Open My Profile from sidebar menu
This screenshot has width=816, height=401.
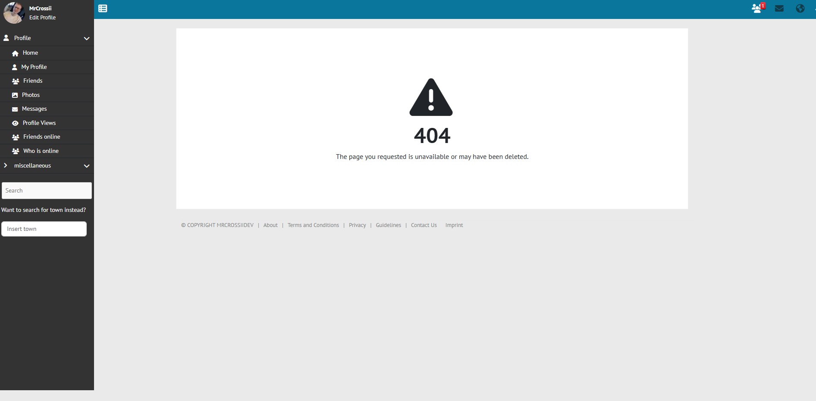(34, 67)
